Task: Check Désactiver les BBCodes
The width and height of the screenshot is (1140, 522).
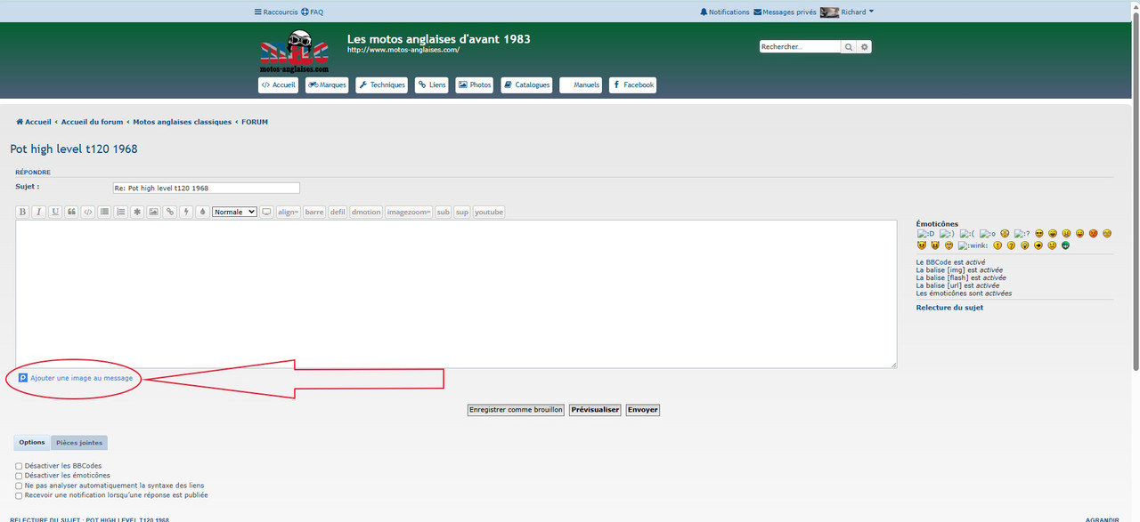Action: pyautogui.click(x=19, y=466)
